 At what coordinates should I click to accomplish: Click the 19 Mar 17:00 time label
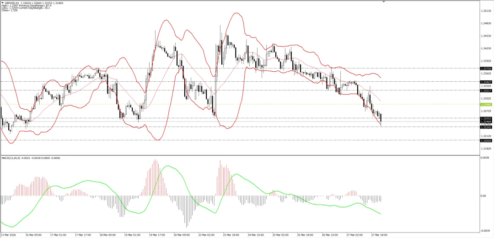pyautogui.click(x=157, y=235)
